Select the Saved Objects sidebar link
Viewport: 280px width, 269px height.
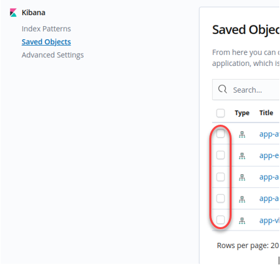46,42
